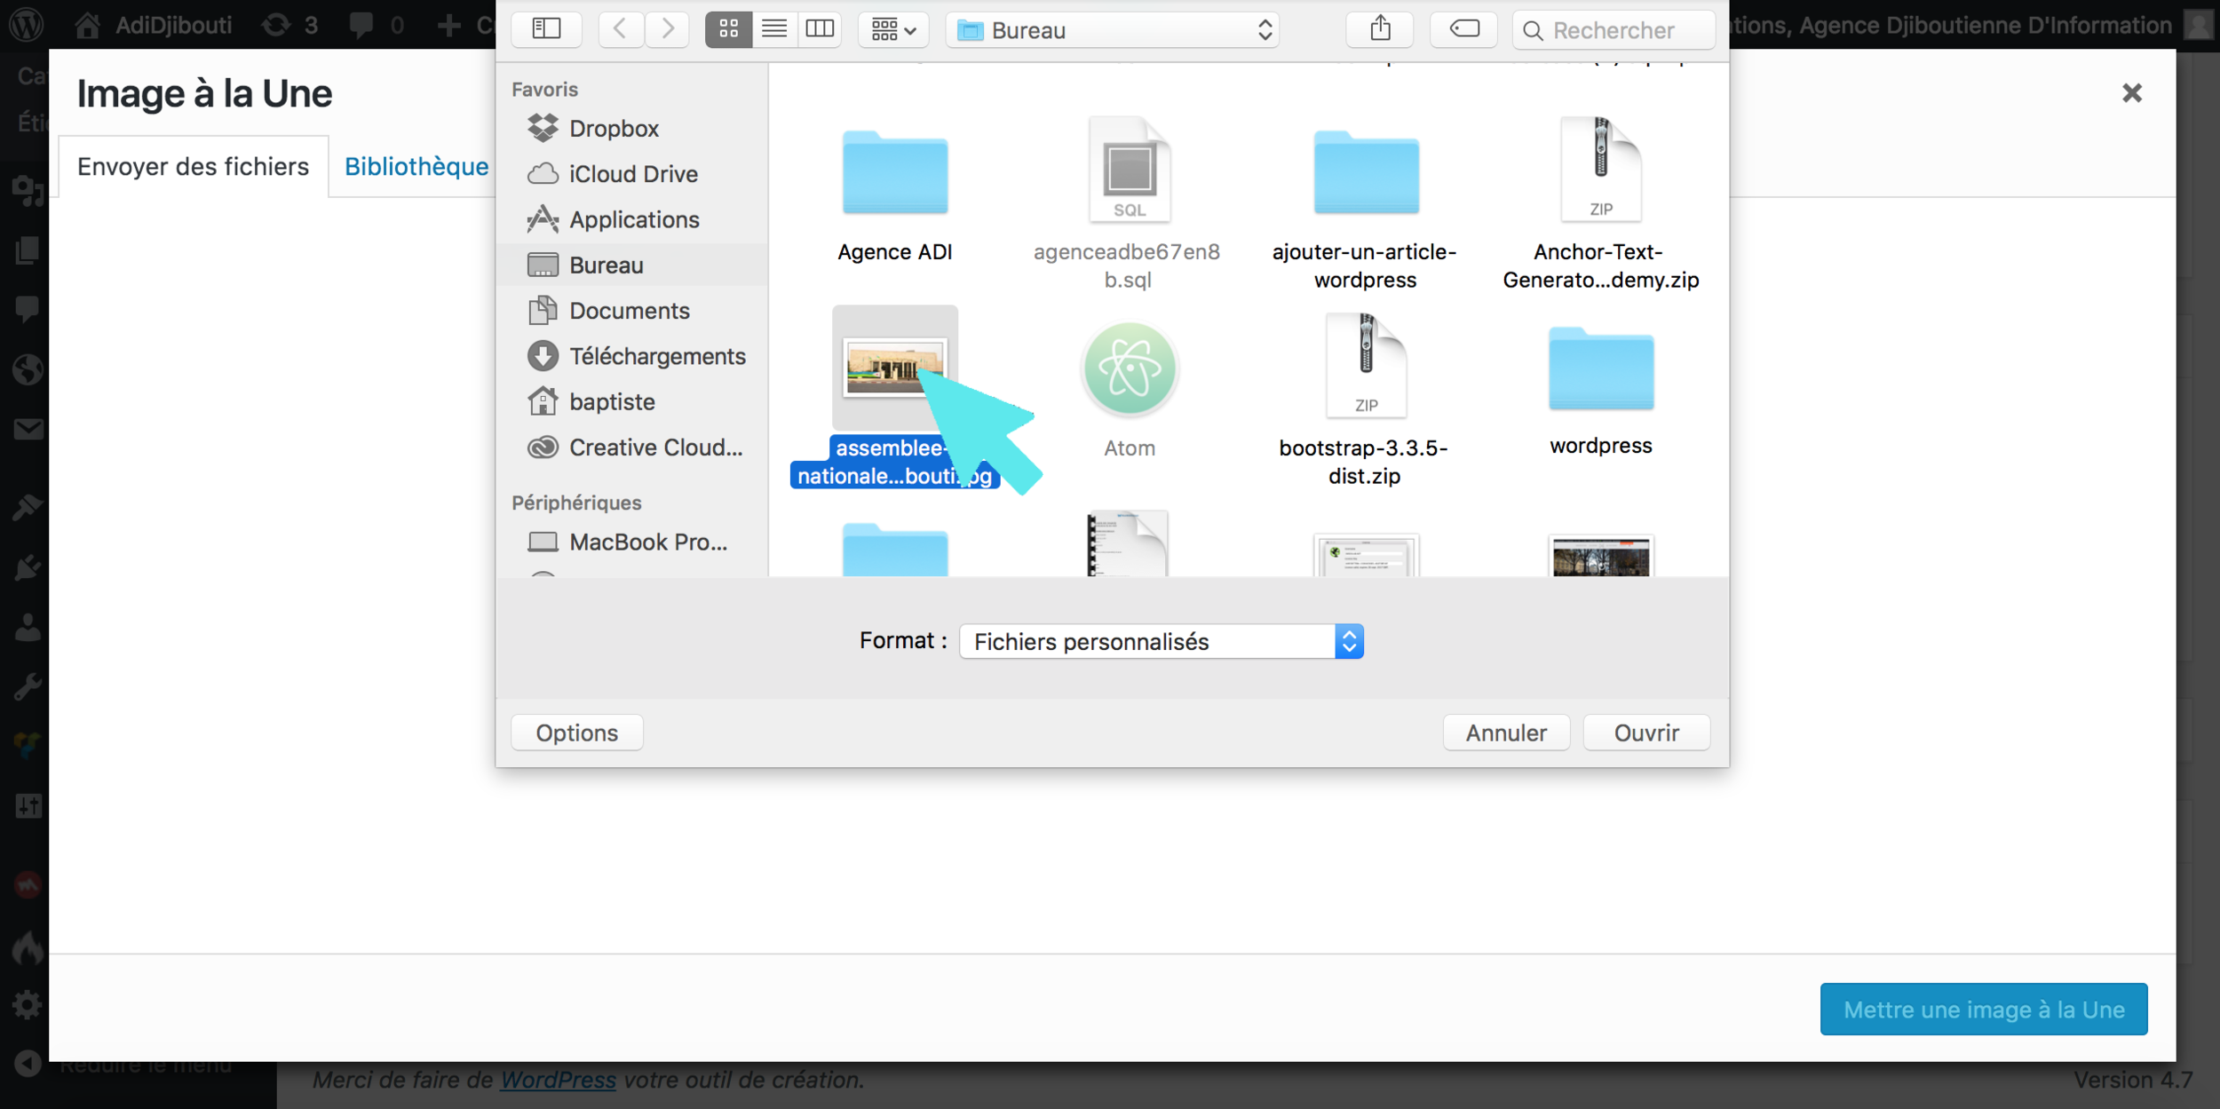
Task: Expand the Bureau location popup
Action: click(x=1113, y=30)
